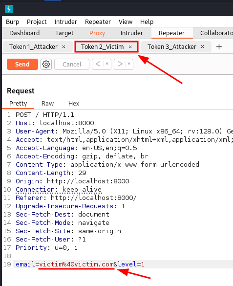Add a new Repeater tab with plus
Screen dimensions: 233x286
219,47
